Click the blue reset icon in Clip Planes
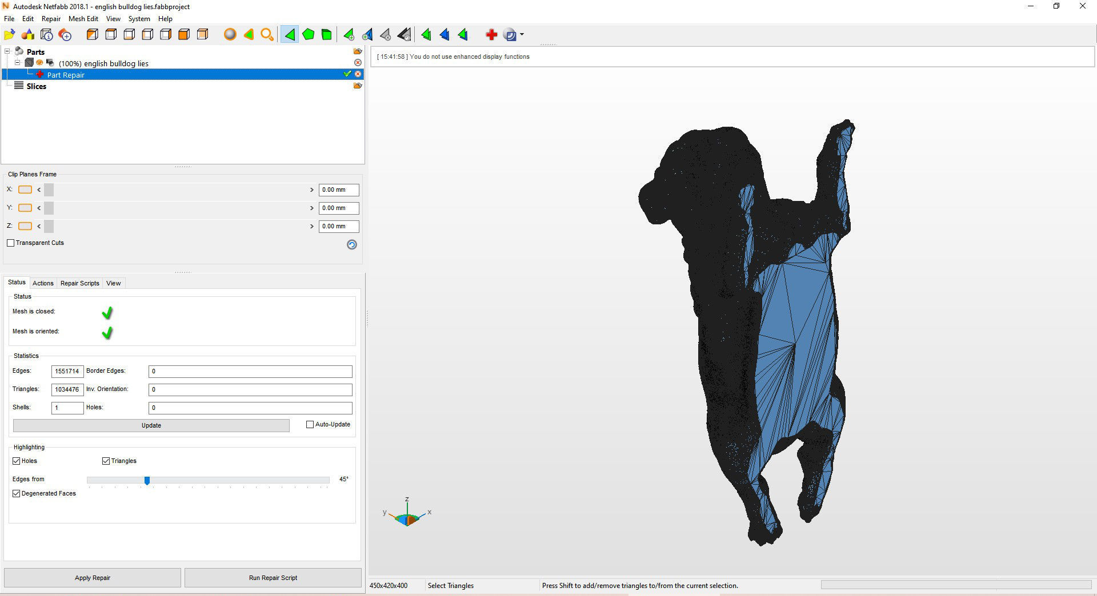Viewport: 1097px width, 596px height. (x=352, y=244)
